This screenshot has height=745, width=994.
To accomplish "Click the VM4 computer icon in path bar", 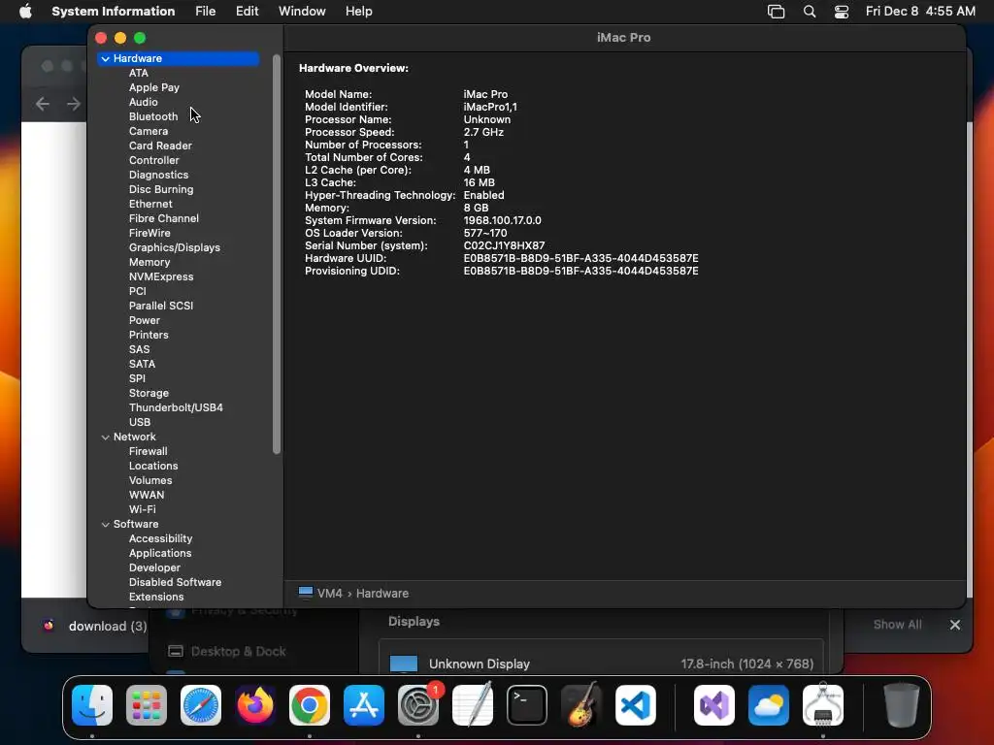I will coord(306,593).
